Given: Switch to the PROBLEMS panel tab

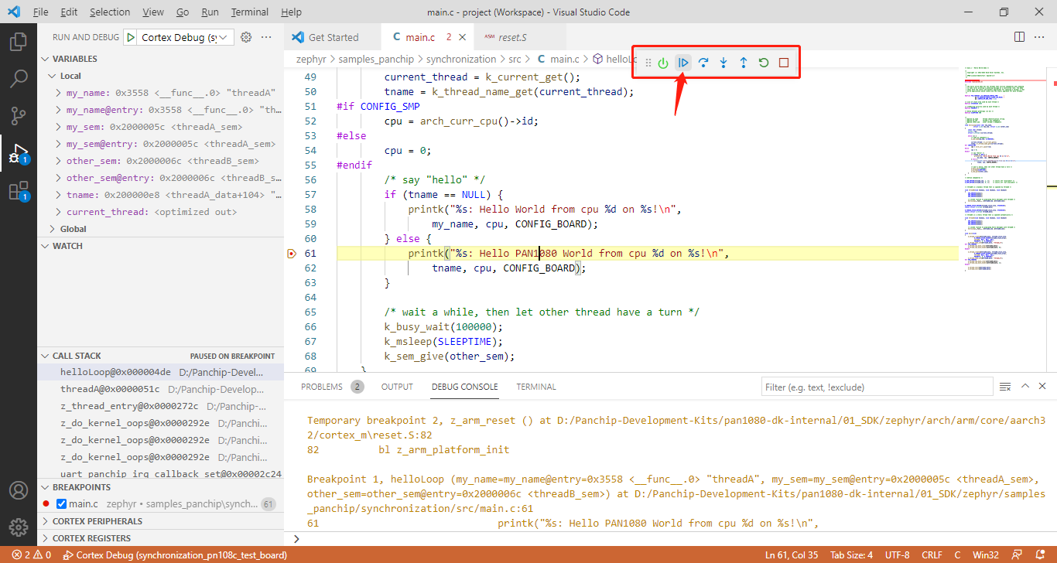Looking at the screenshot, I should 331,387.
